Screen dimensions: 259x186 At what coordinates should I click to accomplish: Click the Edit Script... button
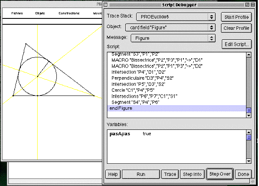[x=236, y=44]
